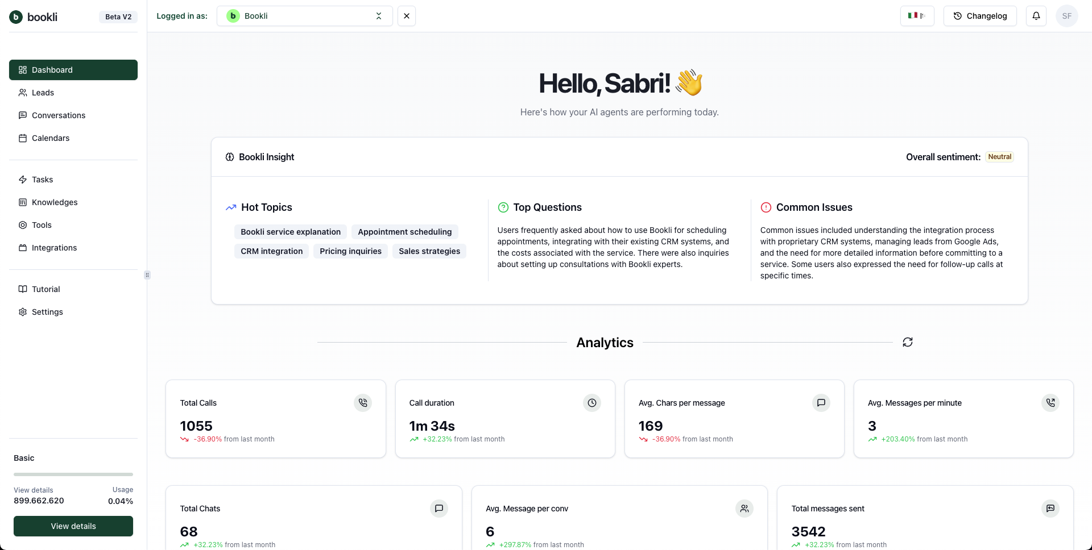1092x550 pixels.
Task: Click the Common Issues alert icon
Action: (x=766, y=207)
